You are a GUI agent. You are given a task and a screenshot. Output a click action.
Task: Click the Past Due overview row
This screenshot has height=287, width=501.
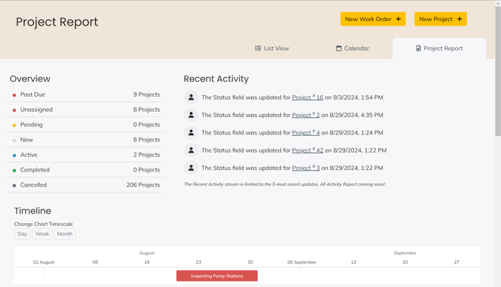[x=85, y=94]
